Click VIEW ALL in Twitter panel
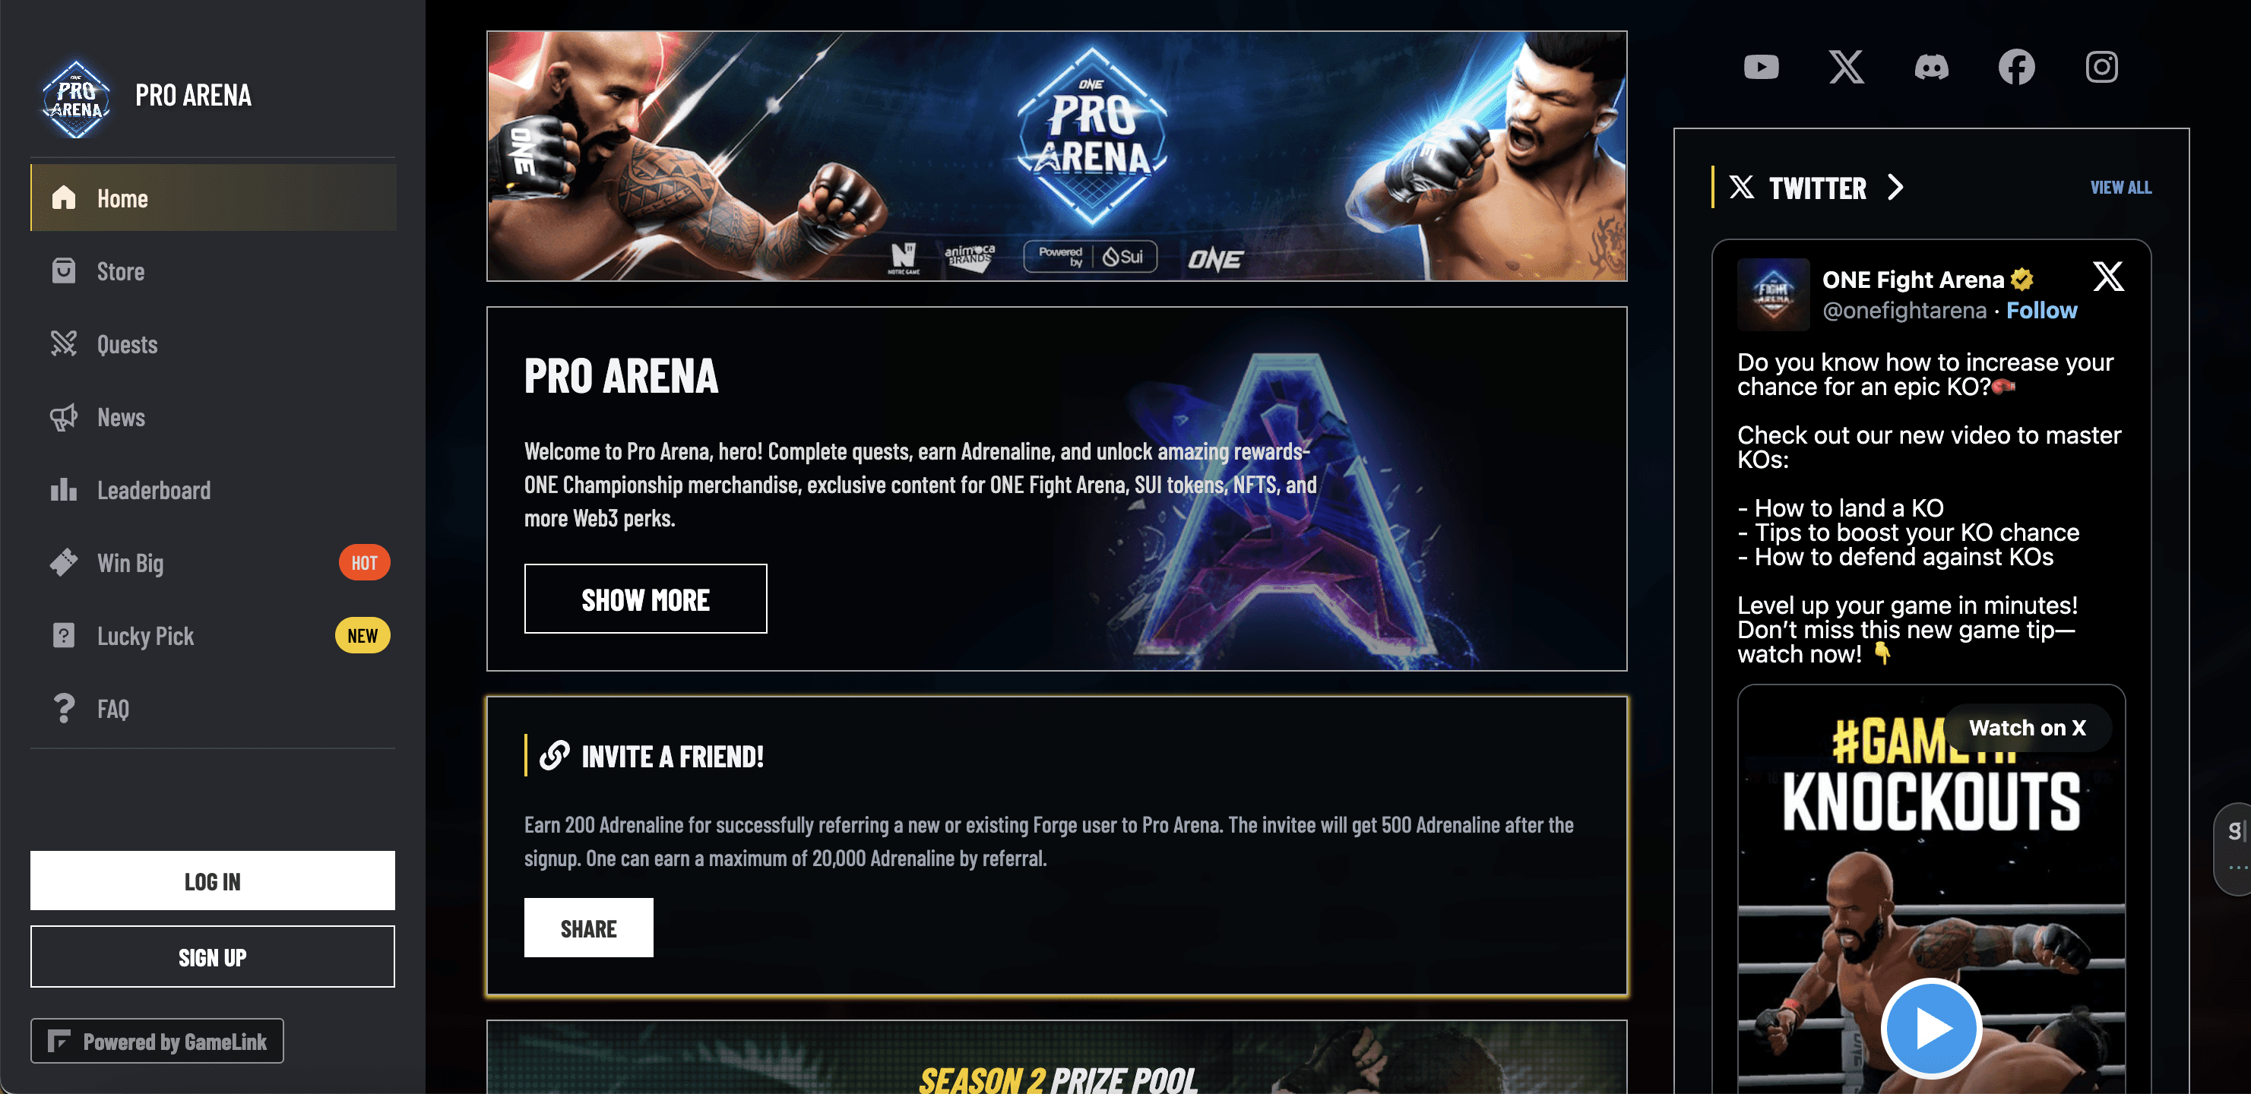This screenshot has width=2251, height=1094. (2121, 187)
